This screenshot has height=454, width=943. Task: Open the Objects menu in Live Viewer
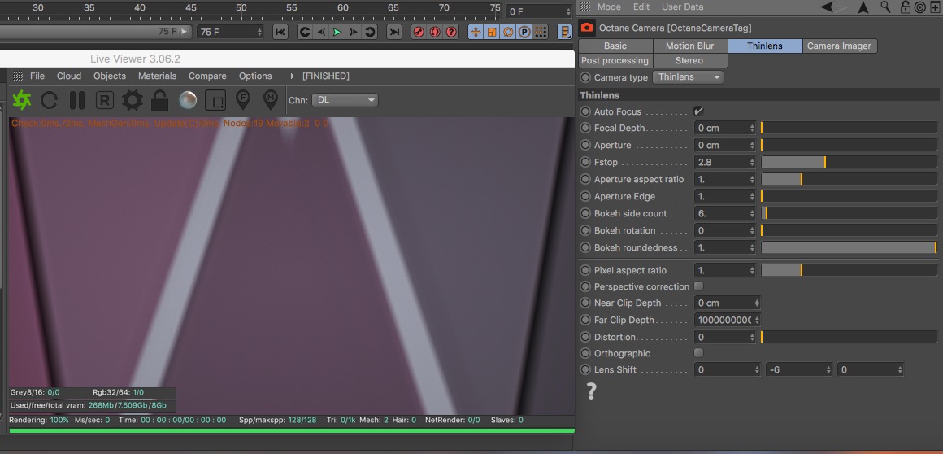[110, 76]
